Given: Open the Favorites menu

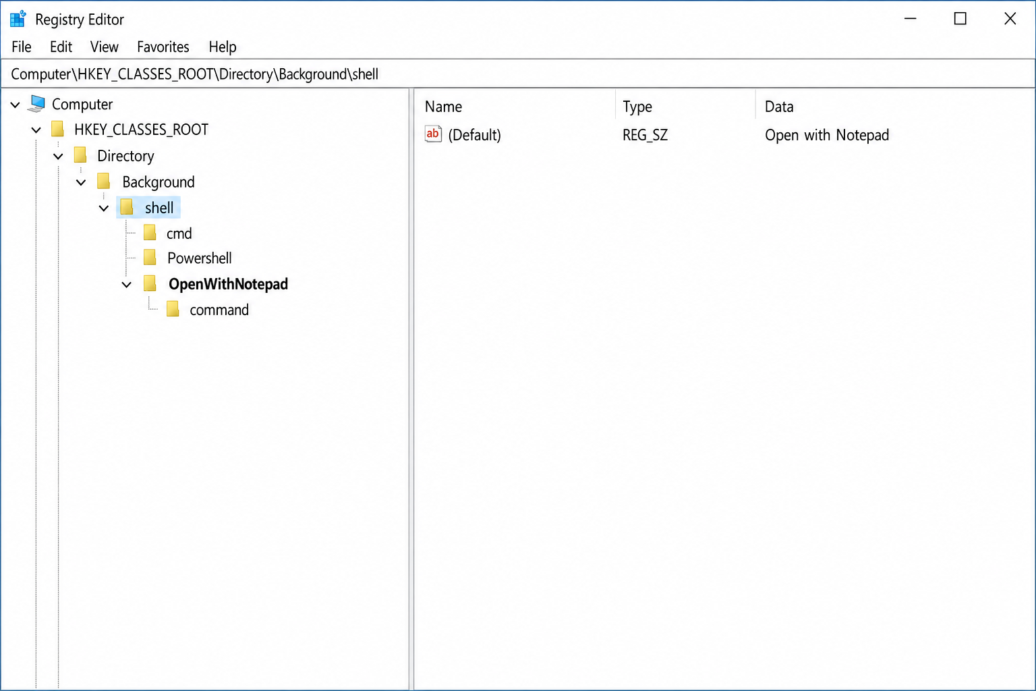Looking at the screenshot, I should (163, 47).
